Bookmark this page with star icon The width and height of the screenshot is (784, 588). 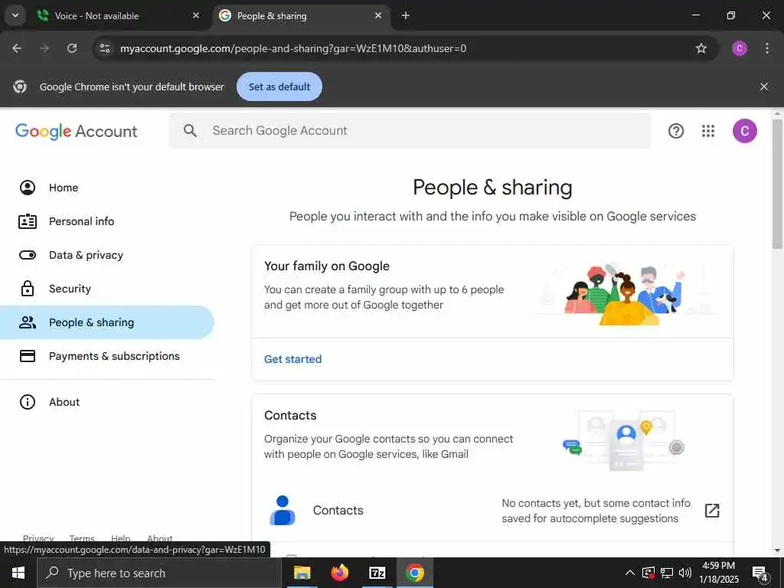click(701, 48)
